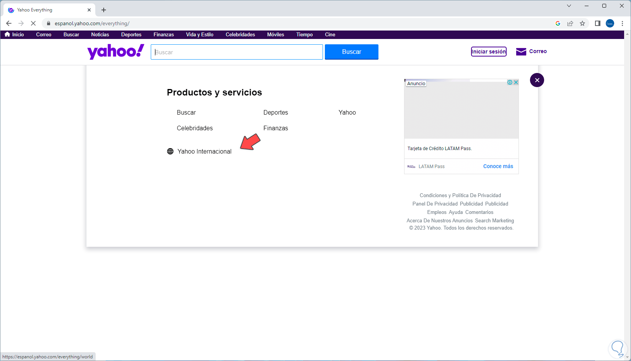This screenshot has width=631, height=361.
Task: Open Correo in the top navigation bar
Action: pyautogui.click(x=44, y=34)
